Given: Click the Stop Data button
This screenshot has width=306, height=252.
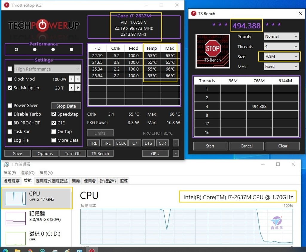Looking at the screenshot, I should [x=66, y=106].
